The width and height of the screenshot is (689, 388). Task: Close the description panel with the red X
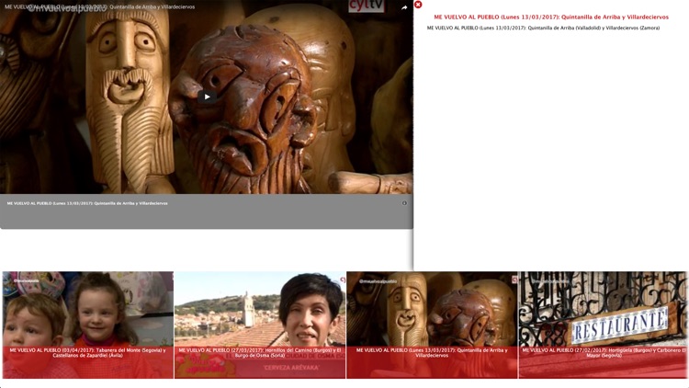[x=418, y=5]
